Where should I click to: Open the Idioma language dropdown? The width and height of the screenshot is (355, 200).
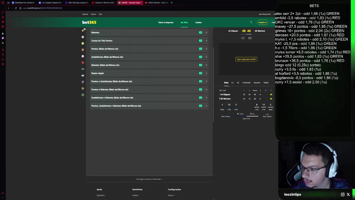pos(171,195)
